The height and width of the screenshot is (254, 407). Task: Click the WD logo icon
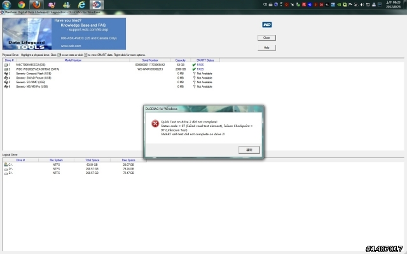pos(267,25)
